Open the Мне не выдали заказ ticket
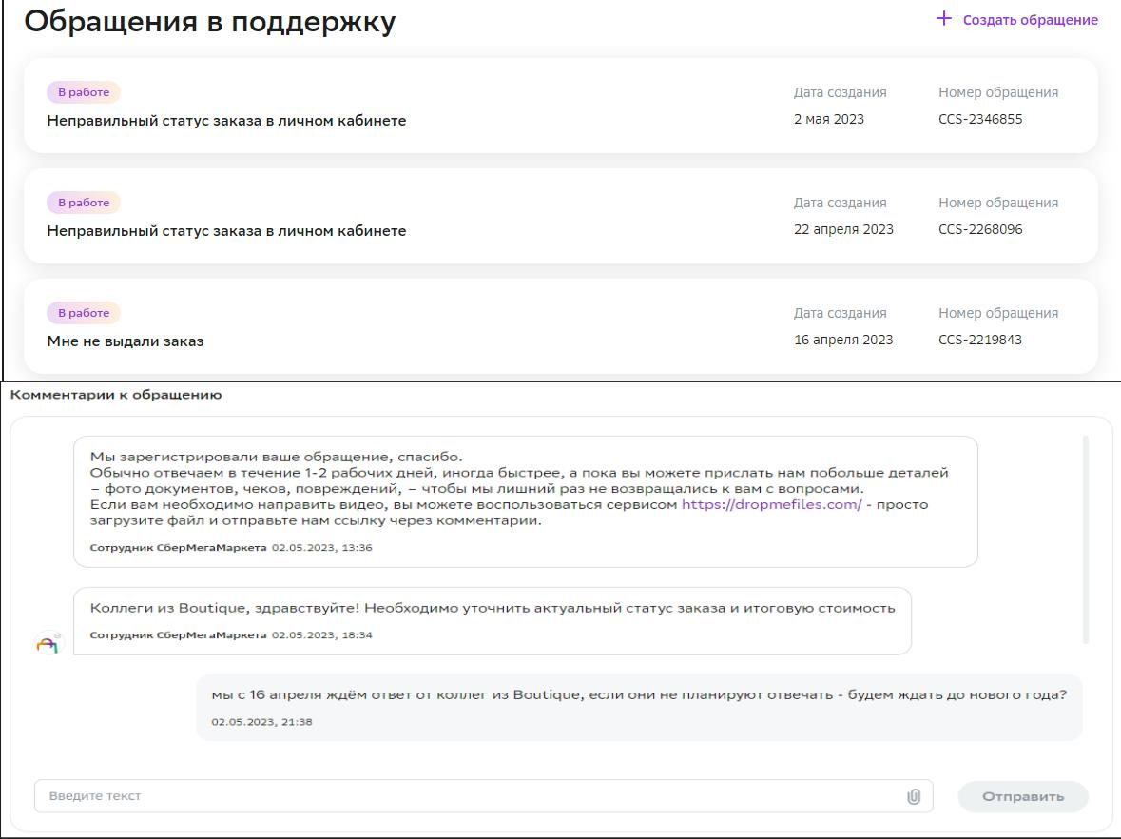The width and height of the screenshot is (1121, 839). point(126,341)
